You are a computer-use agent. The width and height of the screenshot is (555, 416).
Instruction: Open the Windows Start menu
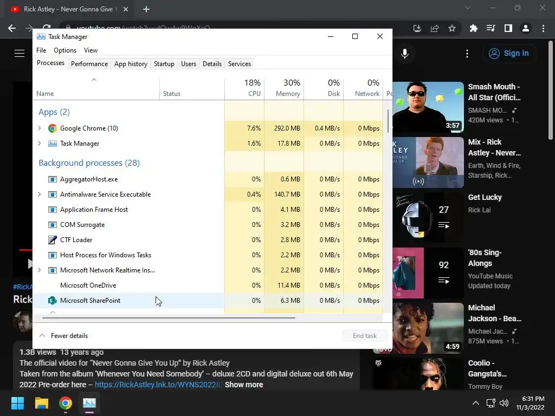pyautogui.click(x=17, y=403)
